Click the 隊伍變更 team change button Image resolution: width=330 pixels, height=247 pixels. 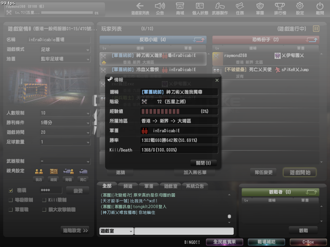click(x=264, y=172)
